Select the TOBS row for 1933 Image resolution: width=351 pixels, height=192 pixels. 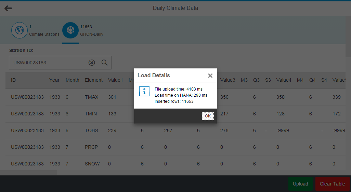[175, 130]
